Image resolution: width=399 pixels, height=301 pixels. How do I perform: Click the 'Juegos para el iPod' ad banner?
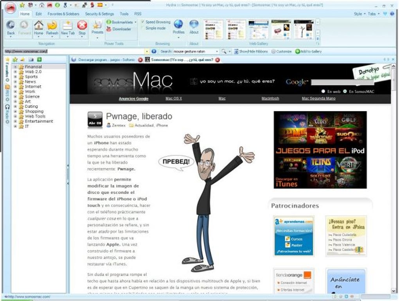click(320, 150)
